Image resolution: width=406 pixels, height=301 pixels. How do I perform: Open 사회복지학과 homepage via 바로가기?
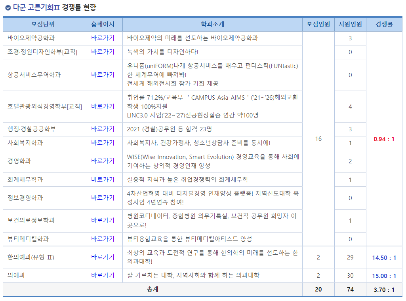point(102,142)
